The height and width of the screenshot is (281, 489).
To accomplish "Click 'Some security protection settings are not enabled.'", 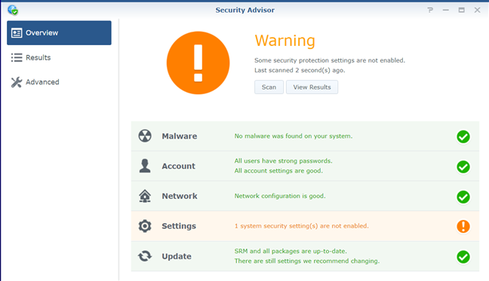I will (x=330, y=60).
